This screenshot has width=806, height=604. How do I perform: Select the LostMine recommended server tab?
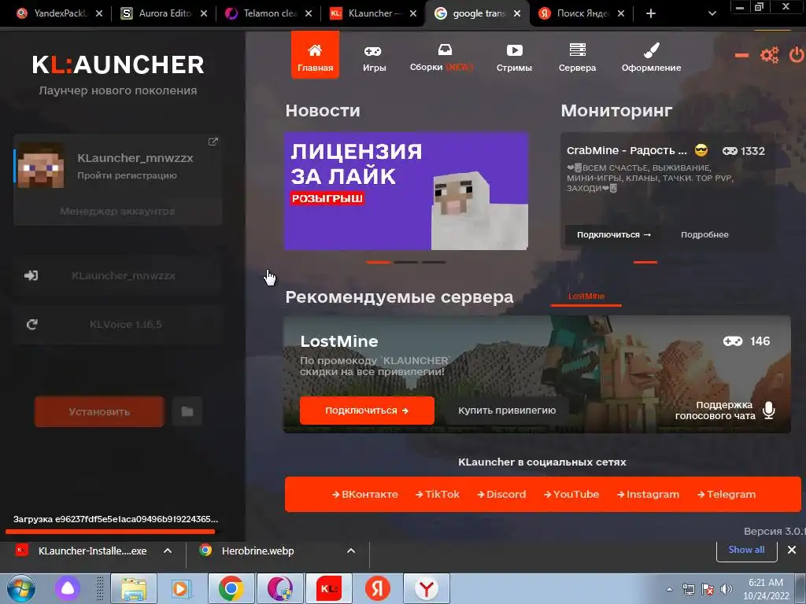coord(586,296)
